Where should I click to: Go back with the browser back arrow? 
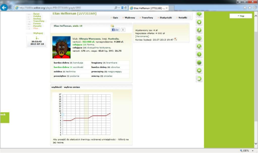[x=4, y=8]
